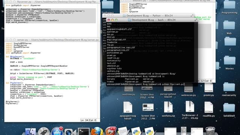Click the HttpServer() call at file bottom
The width and height of the screenshot is (240, 135).
pos(12,102)
